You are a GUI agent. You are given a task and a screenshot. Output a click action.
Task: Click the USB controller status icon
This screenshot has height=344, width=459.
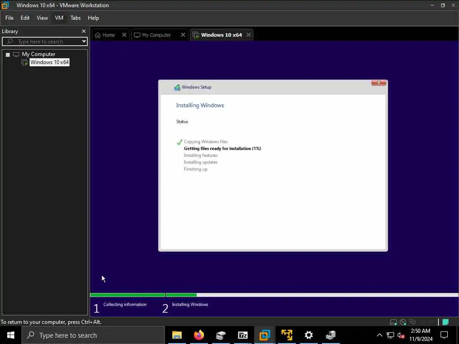point(431,322)
